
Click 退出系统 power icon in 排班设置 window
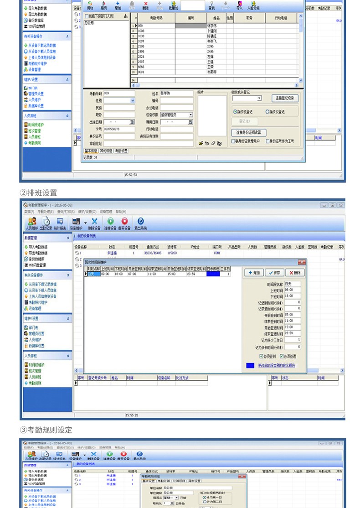point(140,221)
